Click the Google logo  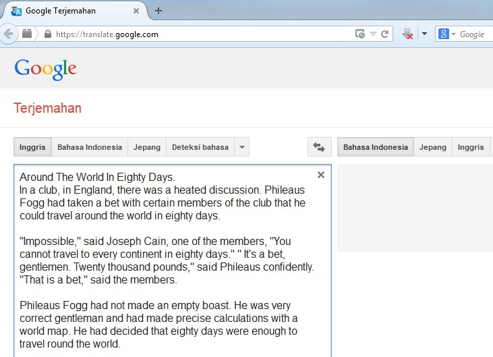click(46, 70)
